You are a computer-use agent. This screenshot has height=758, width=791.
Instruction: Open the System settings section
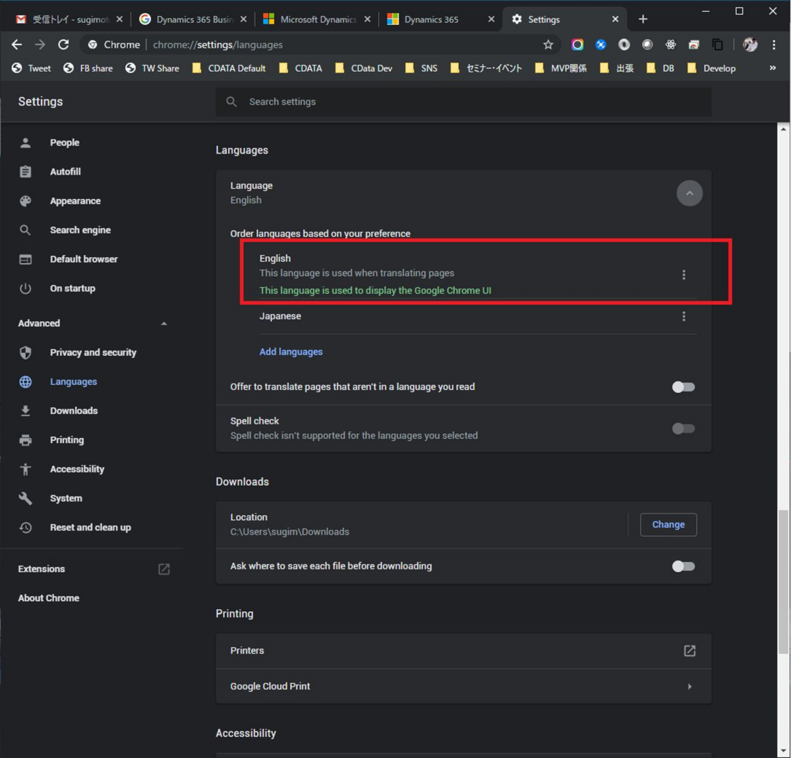click(x=66, y=498)
